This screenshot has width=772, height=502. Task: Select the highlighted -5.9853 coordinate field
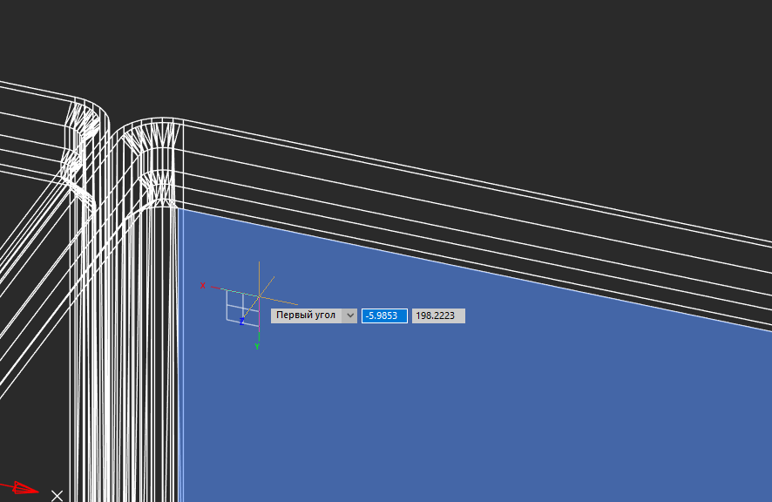tap(384, 315)
